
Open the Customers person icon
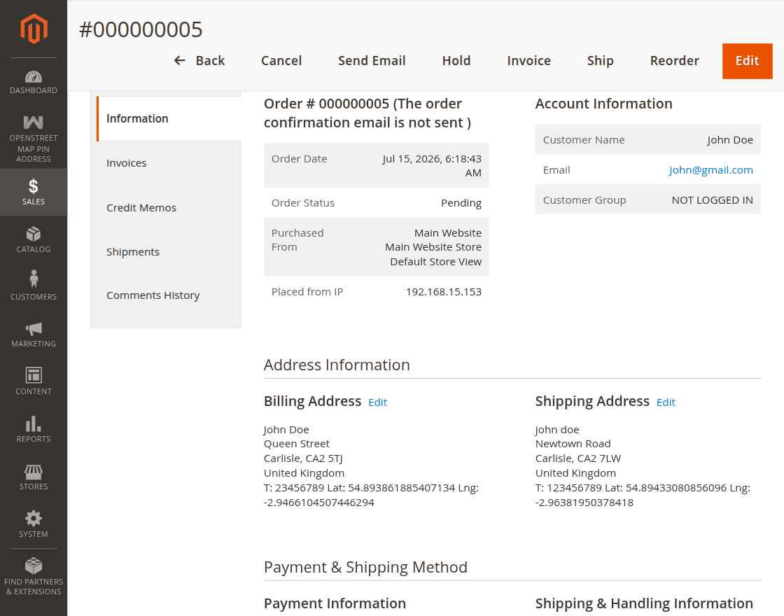pyautogui.click(x=34, y=279)
